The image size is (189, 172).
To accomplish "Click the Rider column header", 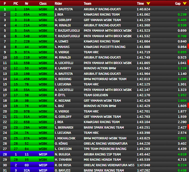I will 58,4.
